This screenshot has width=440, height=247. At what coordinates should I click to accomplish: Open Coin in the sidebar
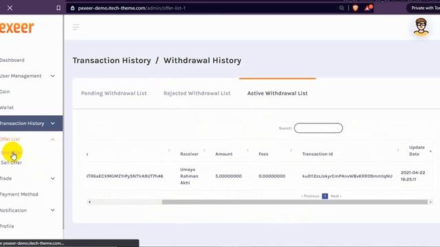coord(5,91)
